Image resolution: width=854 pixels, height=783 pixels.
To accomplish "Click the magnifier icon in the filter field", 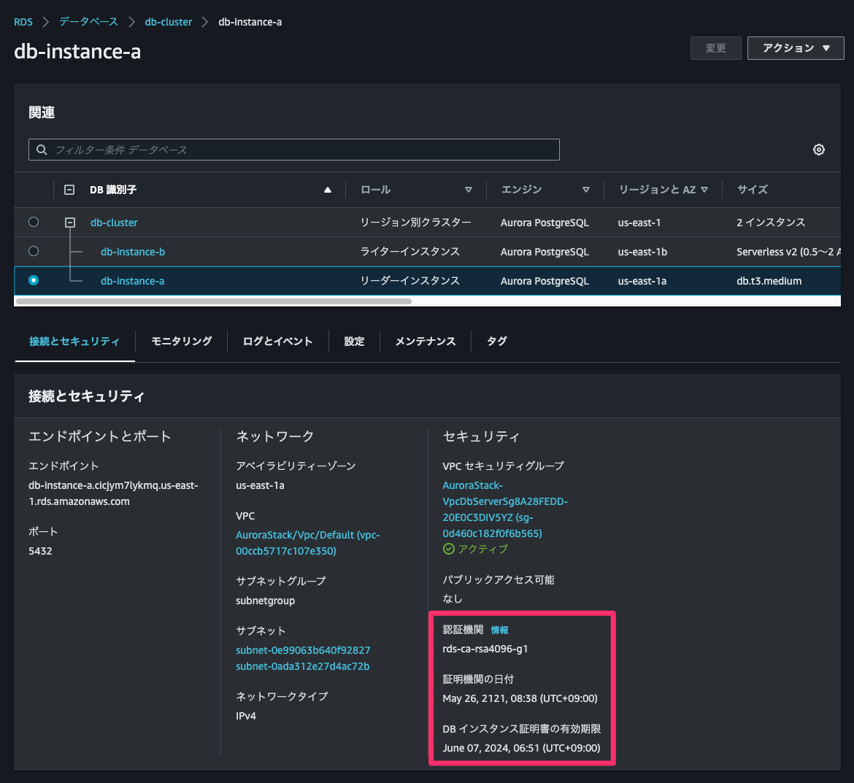I will point(42,149).
